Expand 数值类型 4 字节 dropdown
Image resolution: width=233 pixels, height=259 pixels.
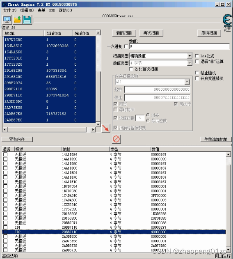click(x=190, y=63)
